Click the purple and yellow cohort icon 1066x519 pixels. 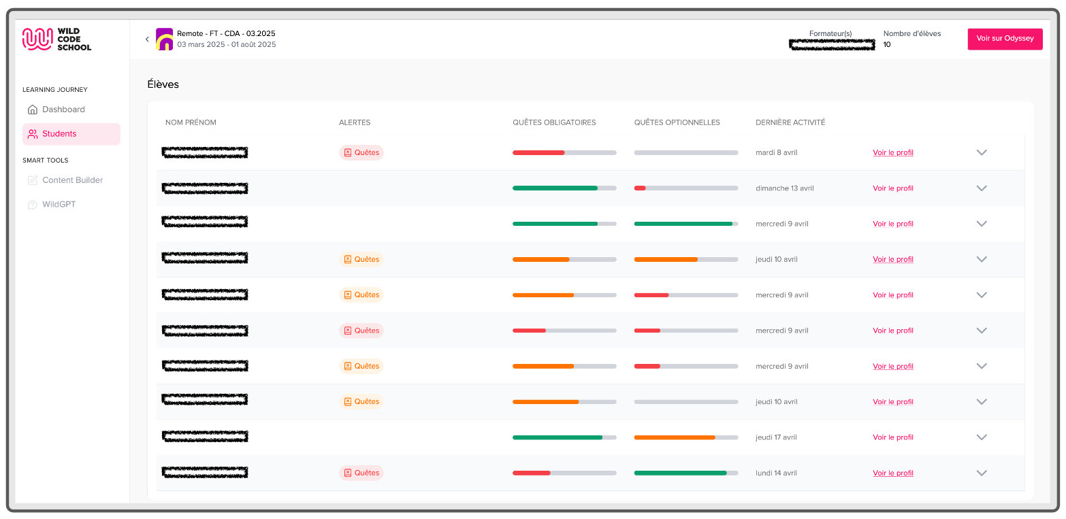(x=164, y=39)
